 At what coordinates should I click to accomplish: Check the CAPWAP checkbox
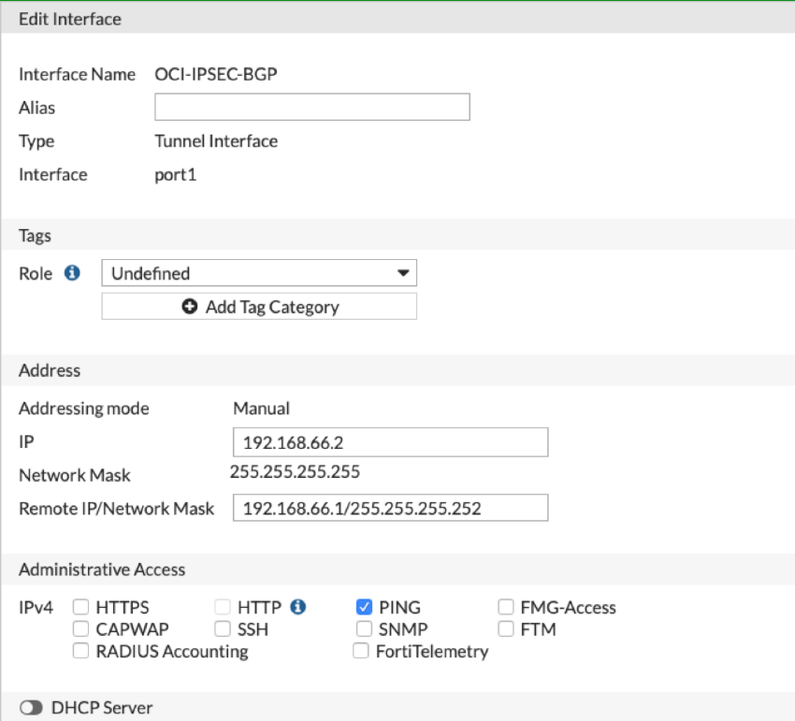[80, 629]
